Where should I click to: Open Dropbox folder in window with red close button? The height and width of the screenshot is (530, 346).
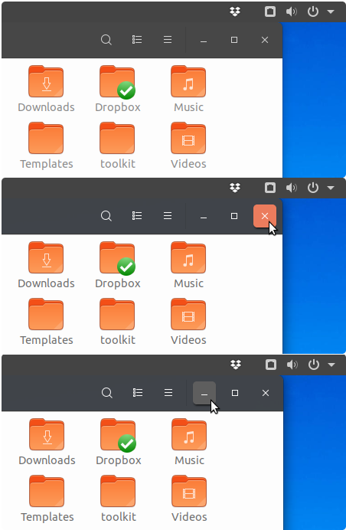(118, 258)
